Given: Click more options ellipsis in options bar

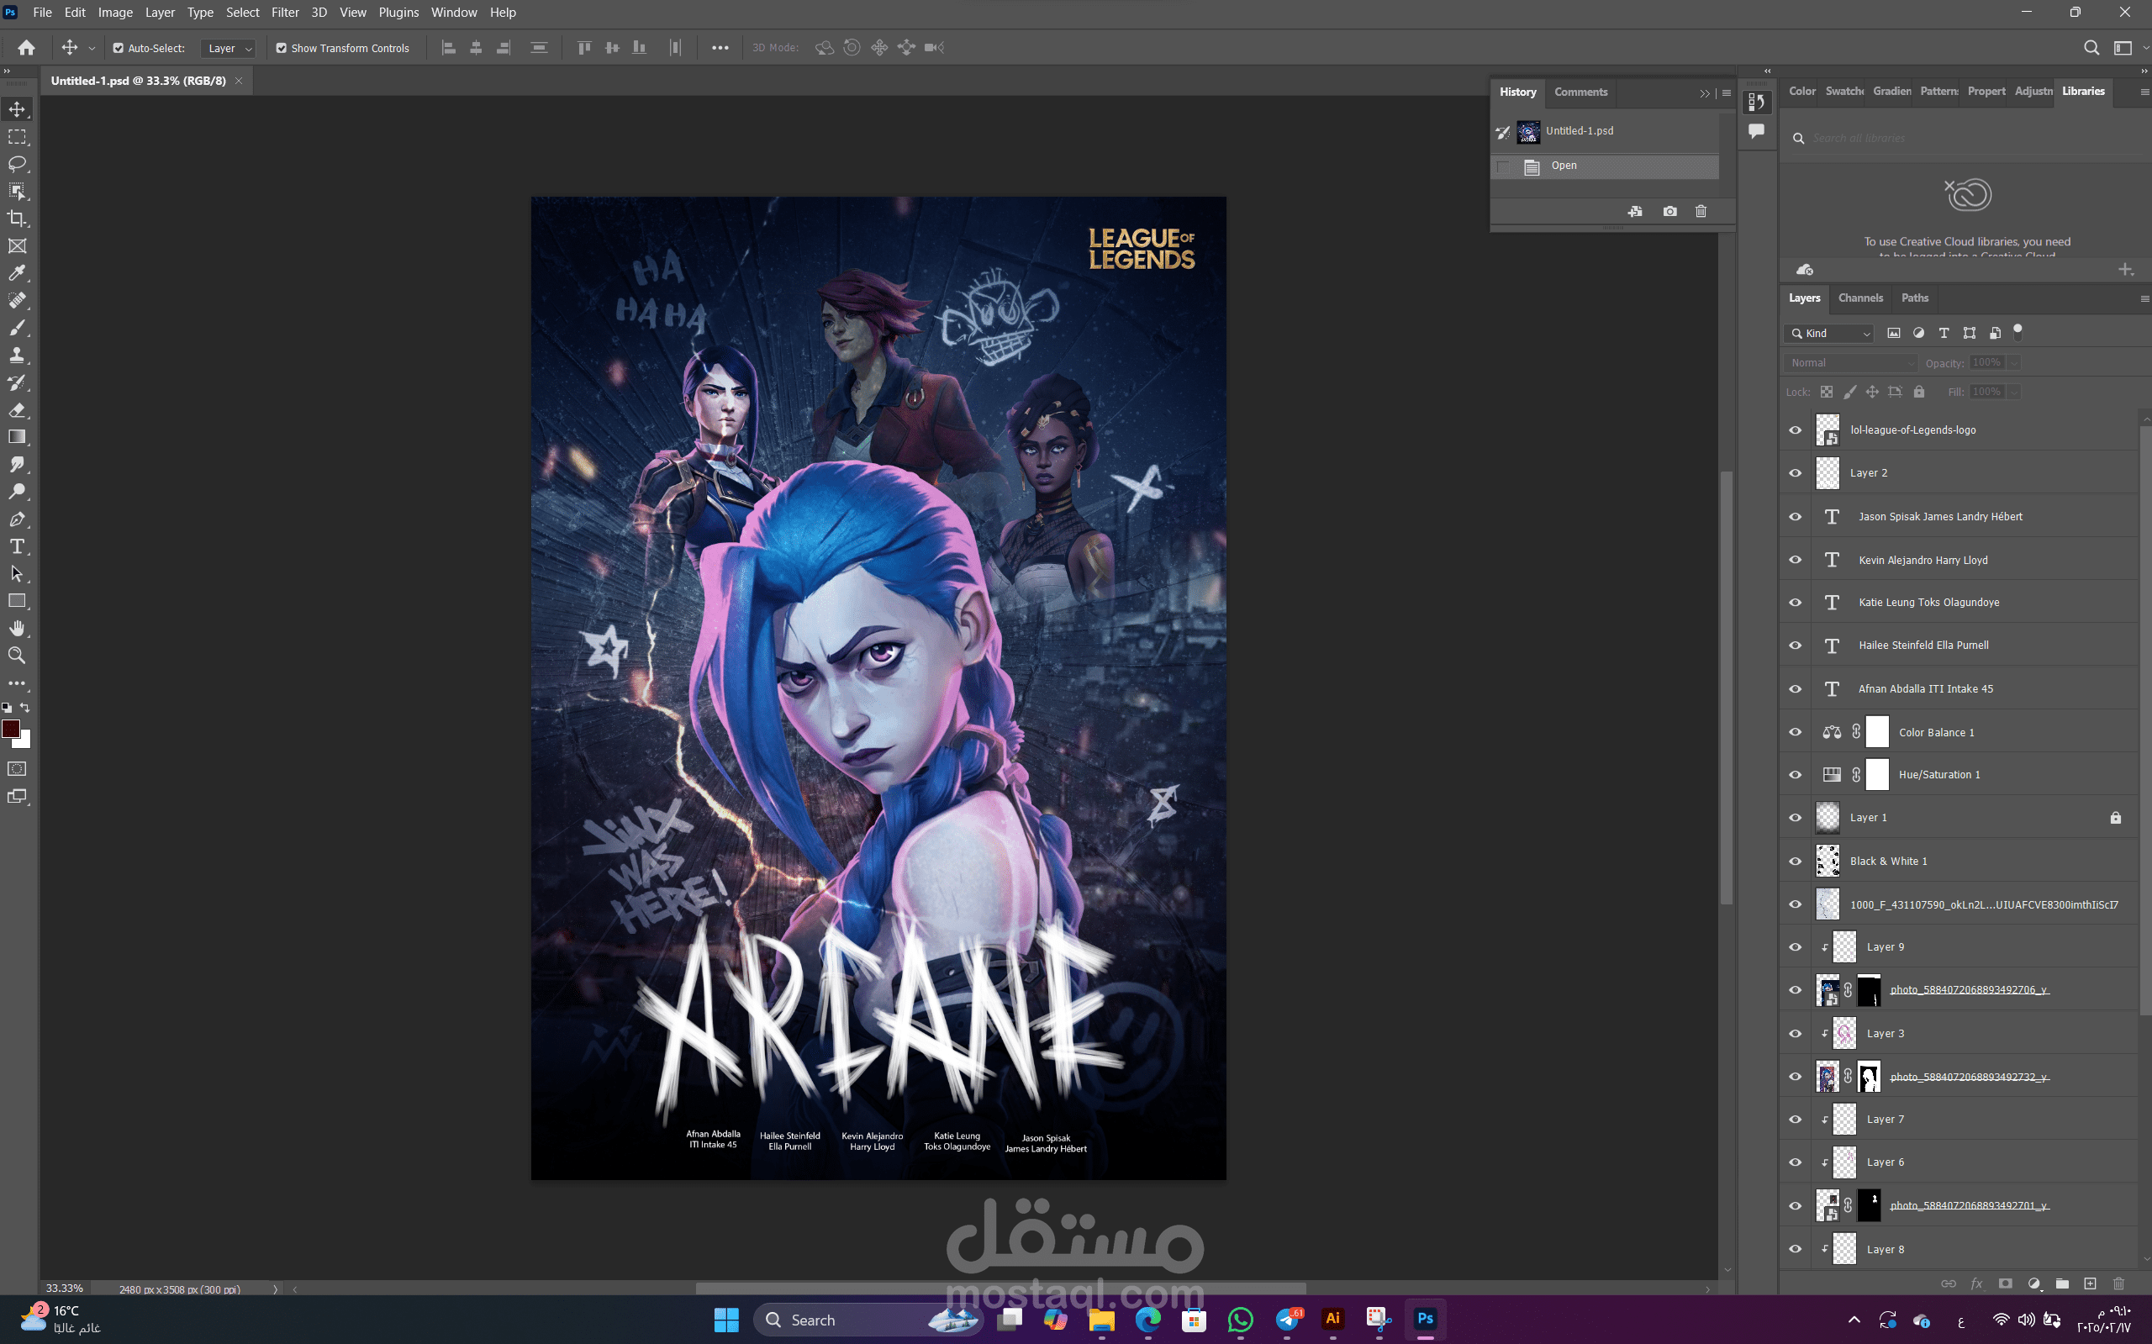Looking at the screenshot, I should (720, 48).
